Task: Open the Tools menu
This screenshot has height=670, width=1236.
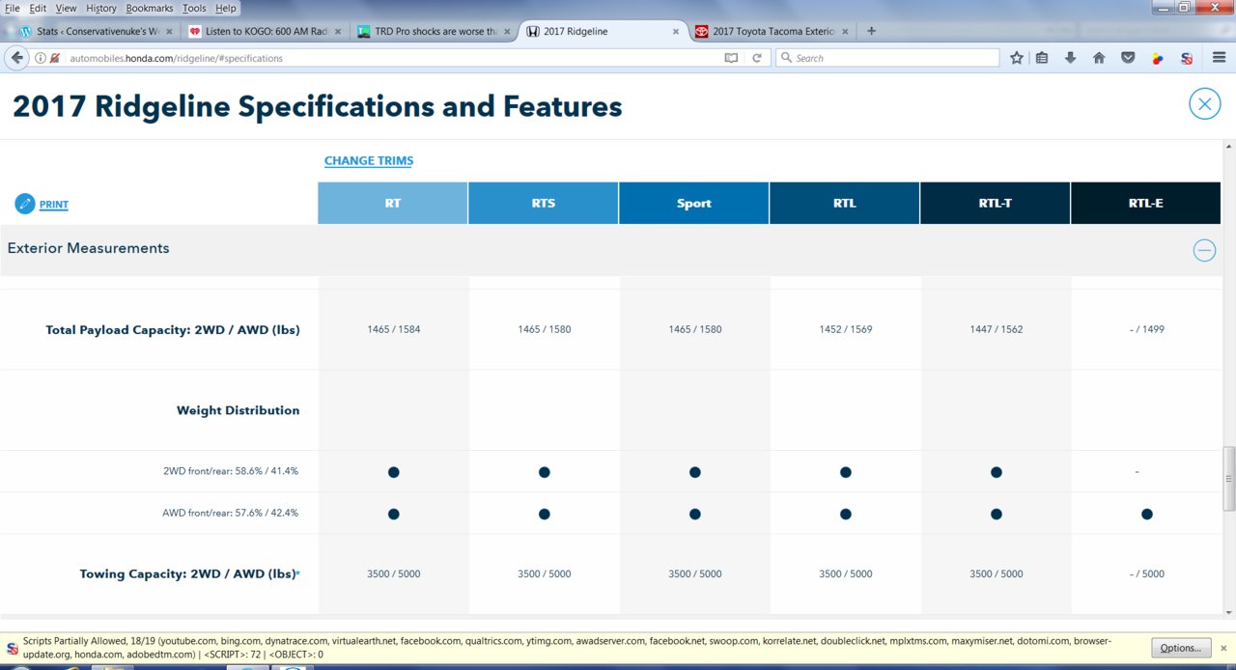Action: pos(194,8)
